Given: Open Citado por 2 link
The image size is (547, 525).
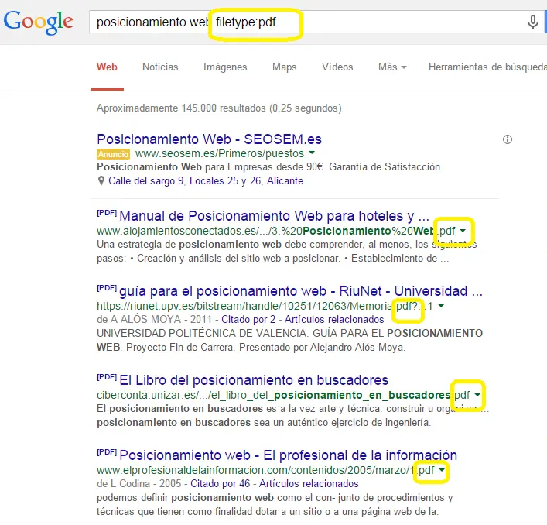Looking at the screenshot, I should tap(248, 319).
